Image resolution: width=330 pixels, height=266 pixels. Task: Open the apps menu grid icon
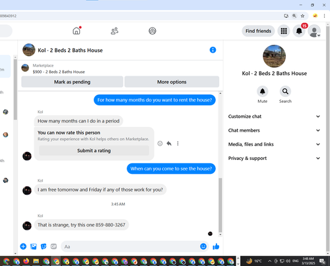[284, 31]
